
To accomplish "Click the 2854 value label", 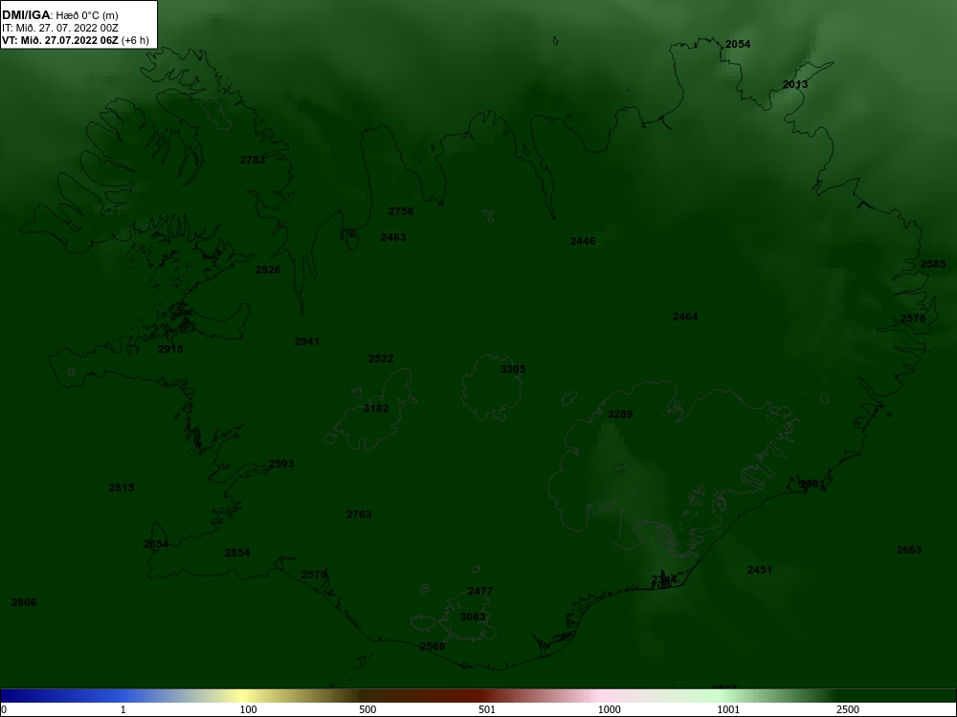I will tap(237, 553).
